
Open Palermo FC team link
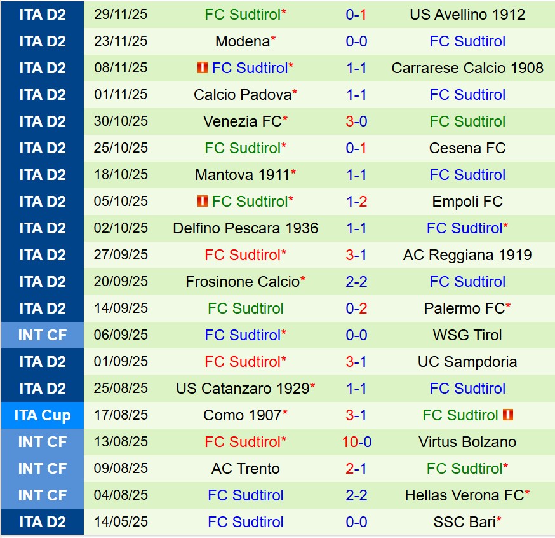click(x=464, y=308)
